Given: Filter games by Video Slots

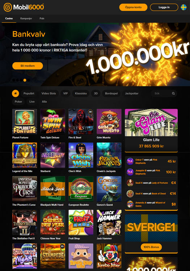Looking at the screenshot, I should click(x=48, y=93).
